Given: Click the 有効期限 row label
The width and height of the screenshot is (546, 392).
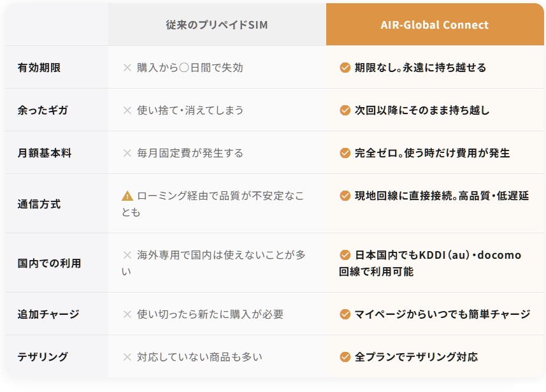Looking at the screenshot, I should pyautogui.click(x=39, y=68).
